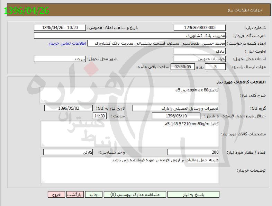Image resolution: width=272 pixels, height=206 pixels.
Task: Click the بازگشت back button
Action: click(74, 195)
